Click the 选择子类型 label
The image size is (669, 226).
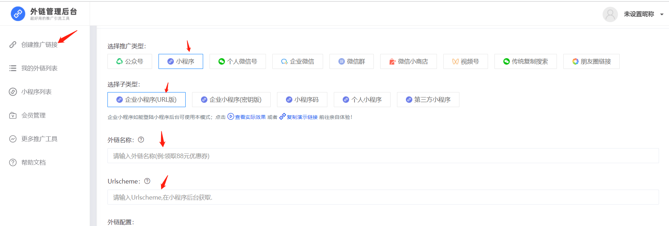(124, 84)
